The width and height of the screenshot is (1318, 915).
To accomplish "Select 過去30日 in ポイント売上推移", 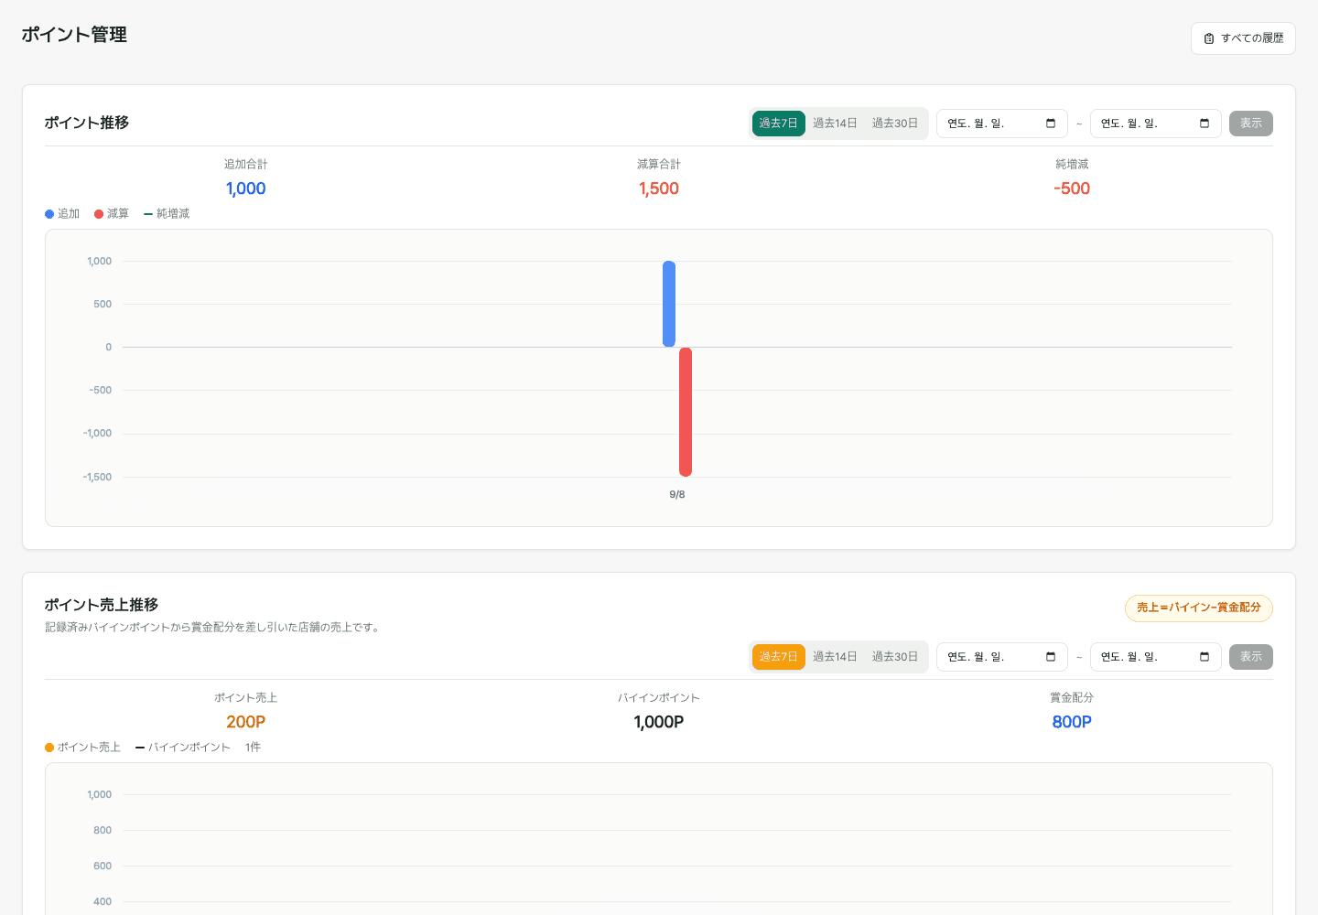I will coord(895,657).
